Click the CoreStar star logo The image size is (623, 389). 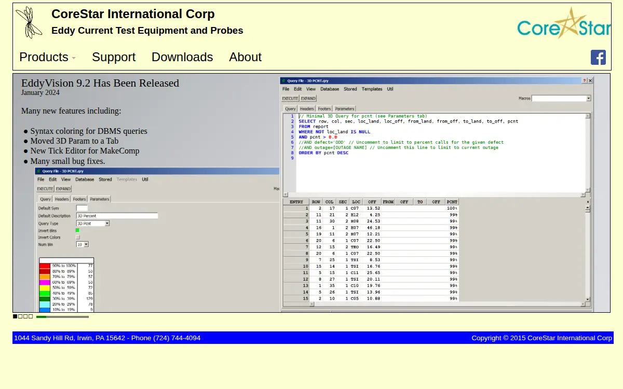[x=564, y=23]
